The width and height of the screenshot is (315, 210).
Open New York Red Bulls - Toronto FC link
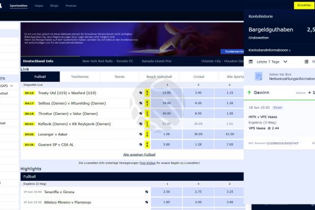(x=107, y=61)
